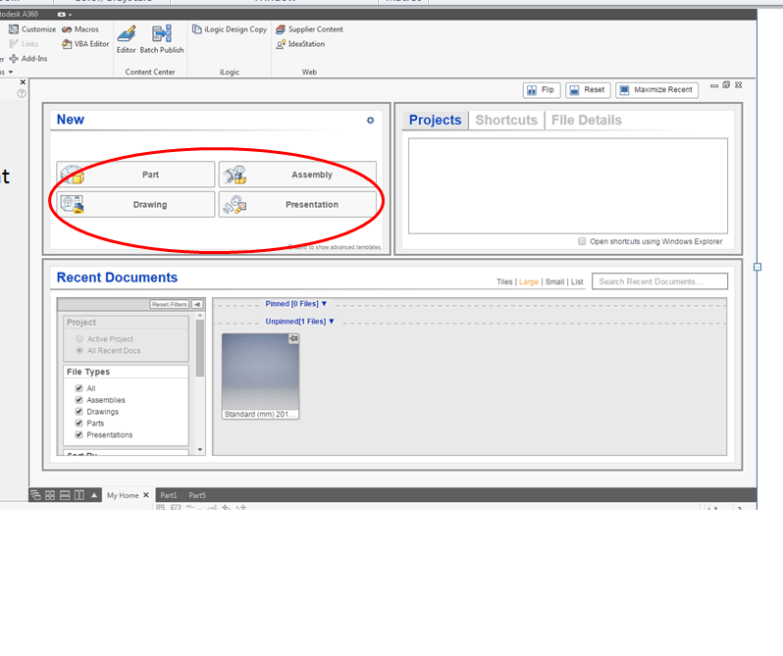This screenshot has width=783, height=656.
Task: Select Active Project radio button
Action: tap(79, 338)
